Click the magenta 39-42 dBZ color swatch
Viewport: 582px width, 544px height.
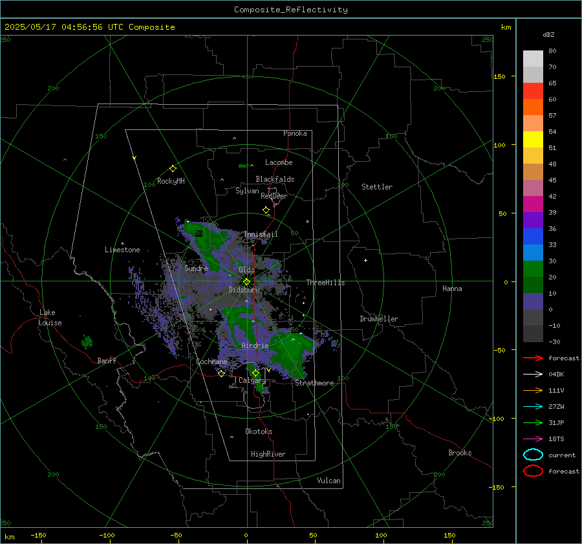533,204
